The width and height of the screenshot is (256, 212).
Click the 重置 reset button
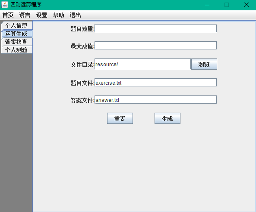pyautogui.click(x=120, y=118)
